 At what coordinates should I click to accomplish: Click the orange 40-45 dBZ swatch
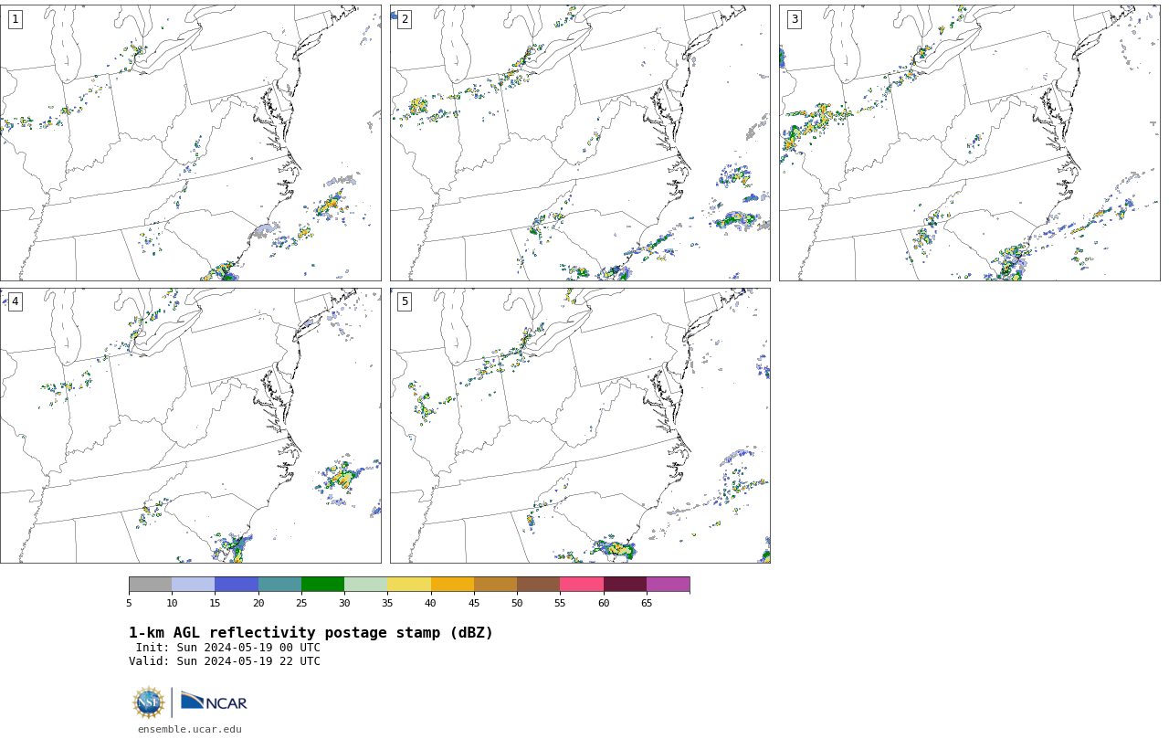[x=452, y=585]
